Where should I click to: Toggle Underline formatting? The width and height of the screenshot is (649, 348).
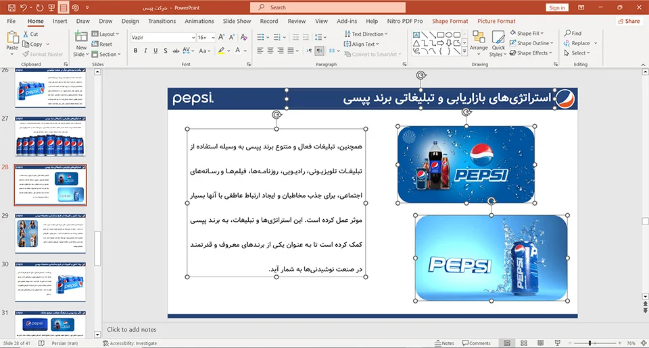point(155,51)
